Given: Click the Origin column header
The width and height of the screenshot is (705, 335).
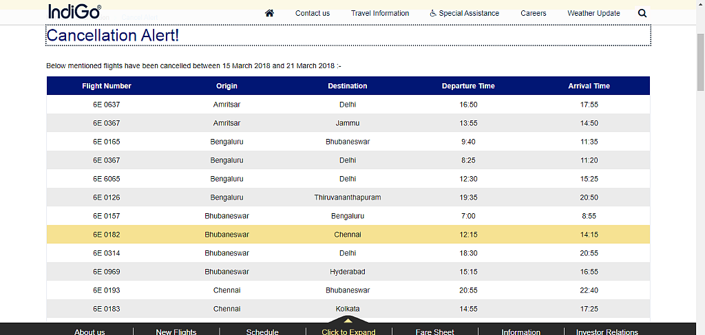Looking at the screenshot, I should tap(227, 86).
